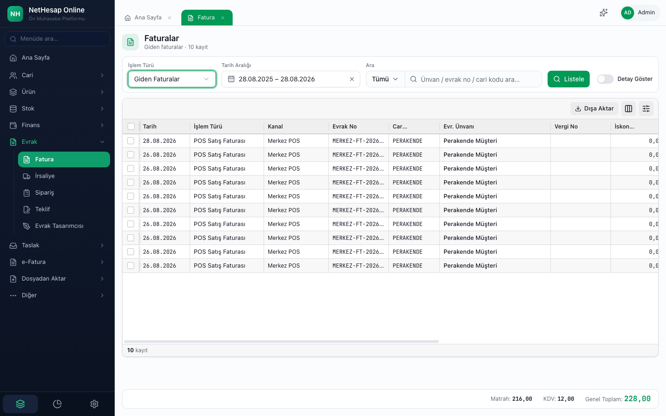Expand the Taslak sidebar menu
Viewport: 666px width, 416px height.
point(57,245)
